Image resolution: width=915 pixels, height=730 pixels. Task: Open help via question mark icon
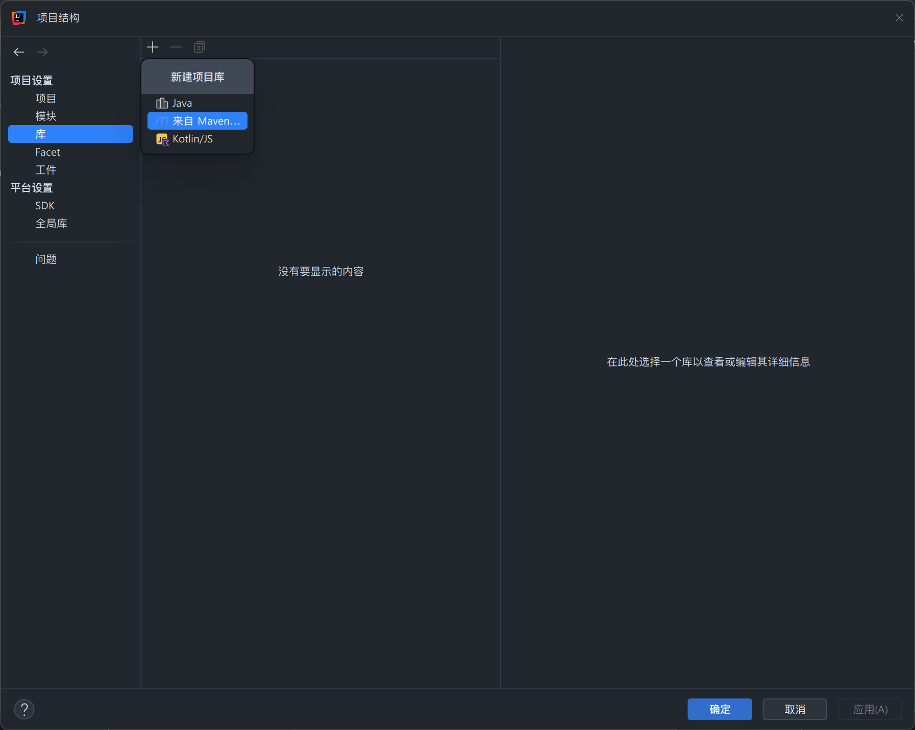24,709
